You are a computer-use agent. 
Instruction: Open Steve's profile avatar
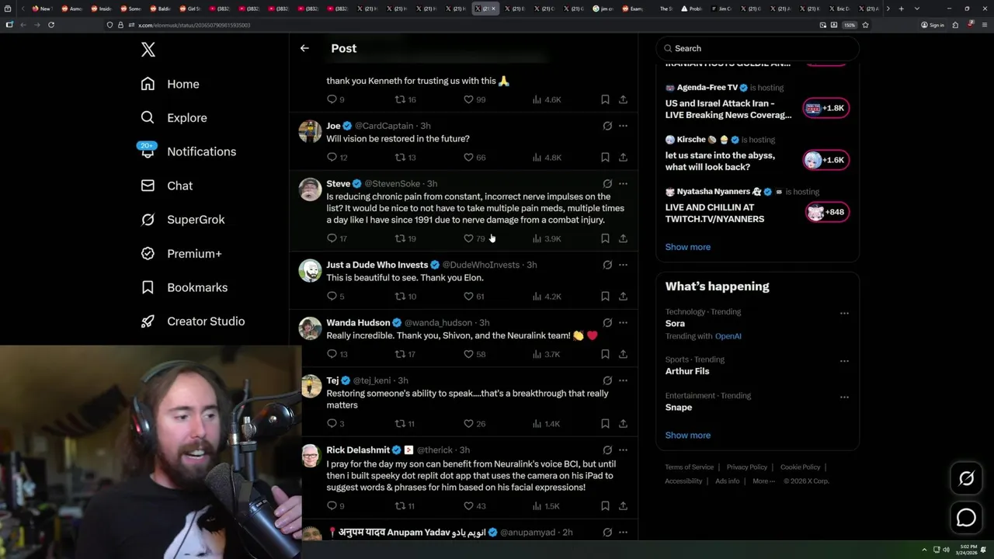tap(311, 189)
